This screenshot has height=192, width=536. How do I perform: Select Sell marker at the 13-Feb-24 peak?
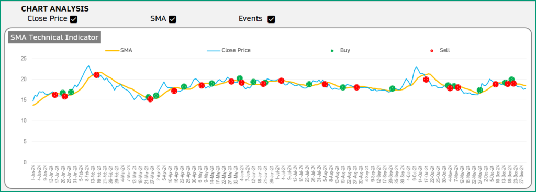(x=96, y=75)
